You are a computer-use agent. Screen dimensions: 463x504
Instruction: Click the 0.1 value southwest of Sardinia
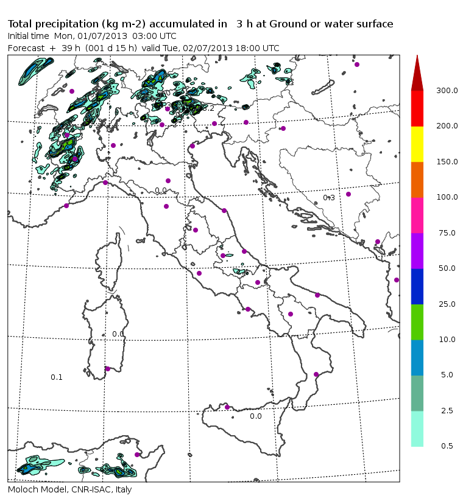(x=57, y=377)
